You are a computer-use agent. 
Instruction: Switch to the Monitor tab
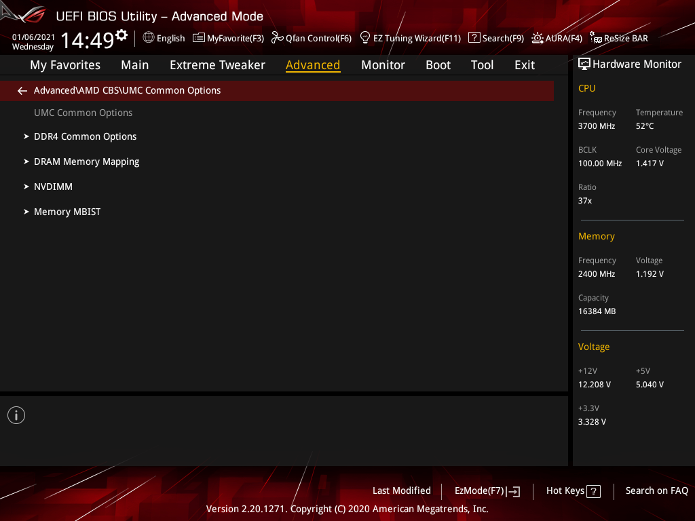point(383,65)
